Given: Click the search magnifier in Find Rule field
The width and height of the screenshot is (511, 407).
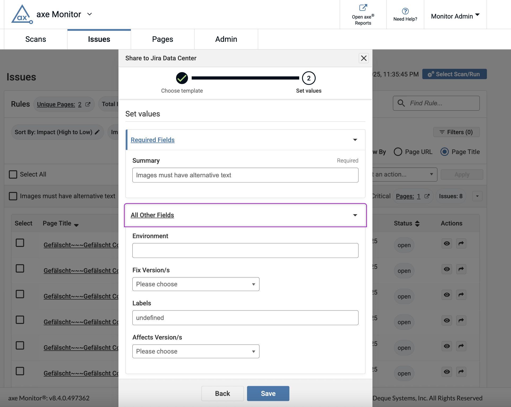Looking at the screenshot, I should point(401,103).
